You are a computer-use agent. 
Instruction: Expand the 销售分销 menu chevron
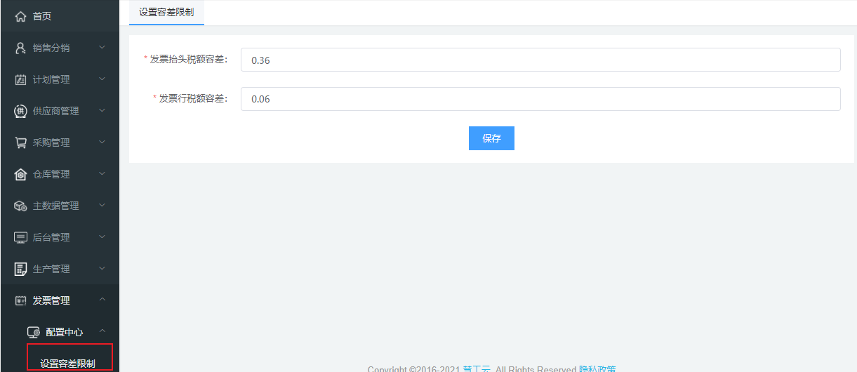click(x=102, y=48)
